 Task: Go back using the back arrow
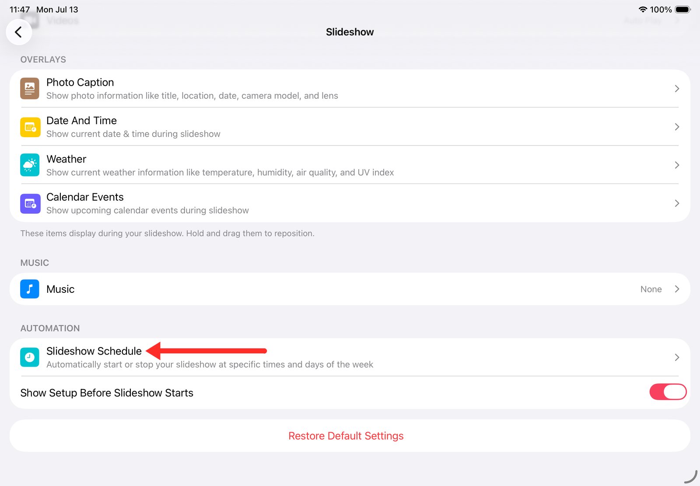tap(18, 32)
